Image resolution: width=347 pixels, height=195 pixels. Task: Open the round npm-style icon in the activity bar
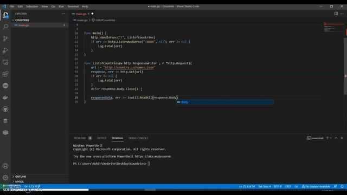point(5,86)
